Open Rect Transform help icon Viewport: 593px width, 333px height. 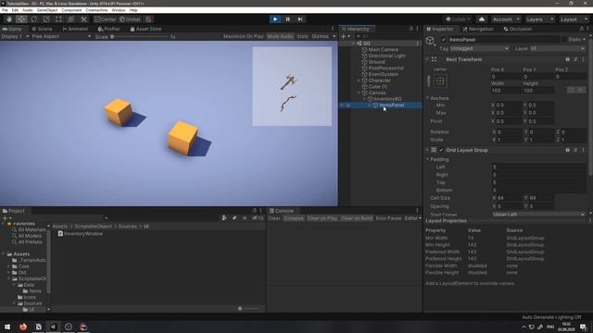coord(567,59)
